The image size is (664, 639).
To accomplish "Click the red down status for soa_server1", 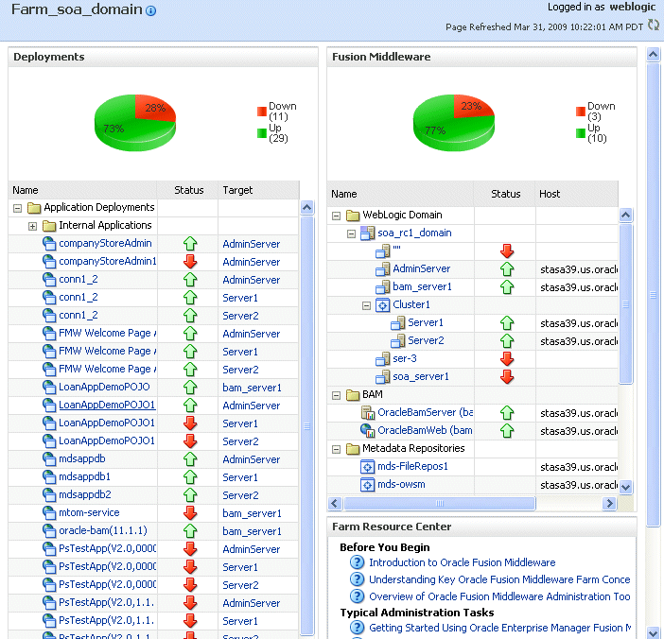I will point(507,376).
